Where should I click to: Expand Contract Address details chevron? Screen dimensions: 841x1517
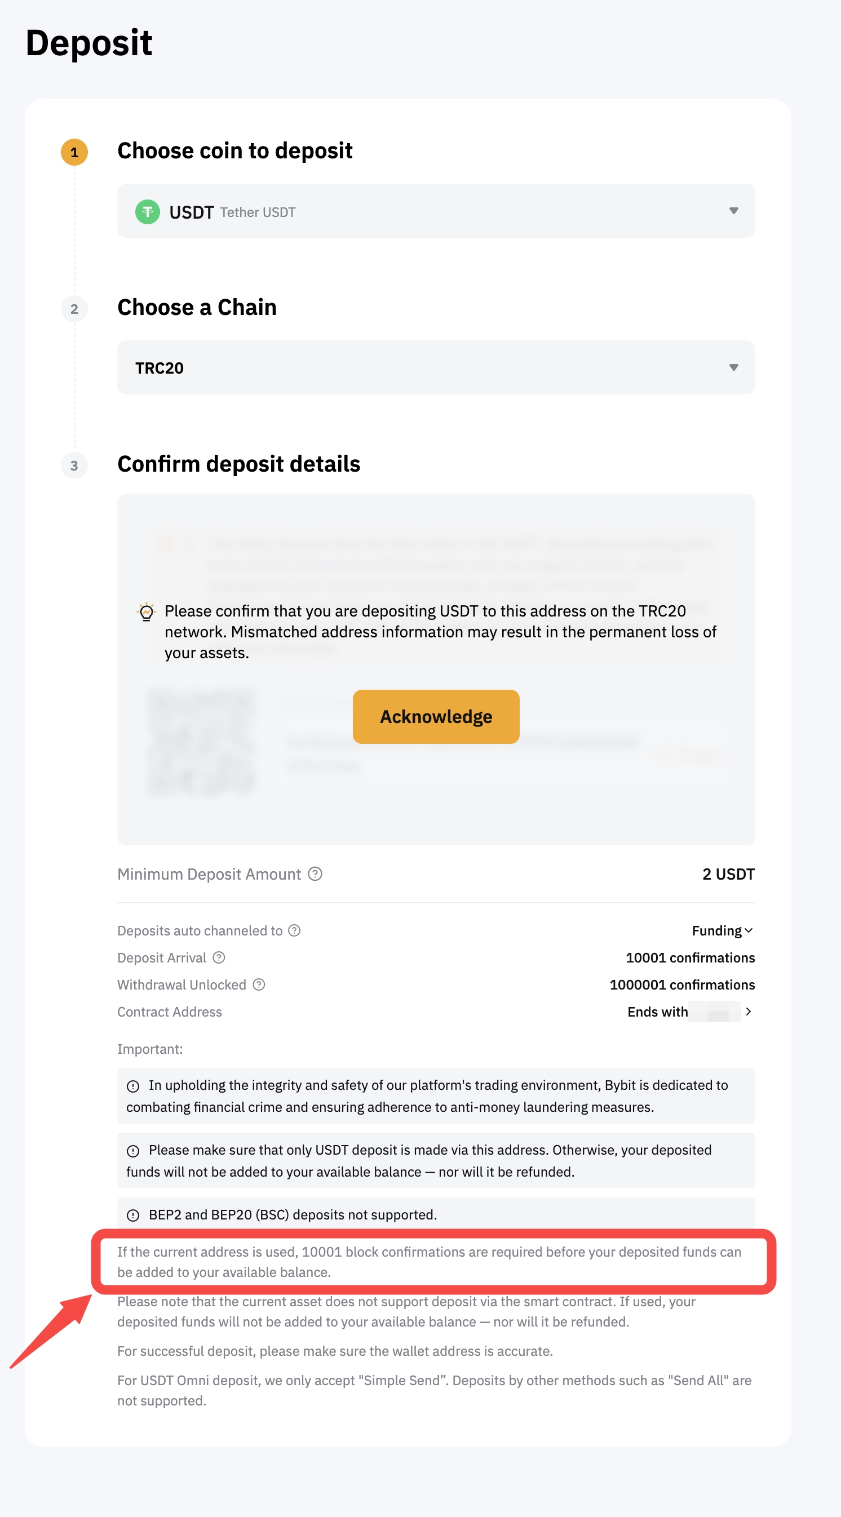tap(749, 1012)
